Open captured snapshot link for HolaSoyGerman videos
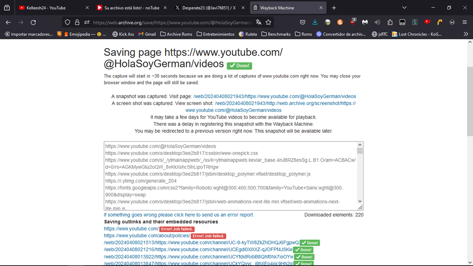This screenshot has width=473, height=266. [275, 96]
